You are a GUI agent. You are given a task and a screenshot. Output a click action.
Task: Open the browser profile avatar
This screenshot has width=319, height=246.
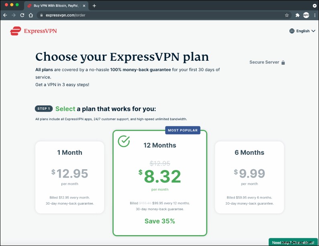pyautogui.click(x=306, y=15)
